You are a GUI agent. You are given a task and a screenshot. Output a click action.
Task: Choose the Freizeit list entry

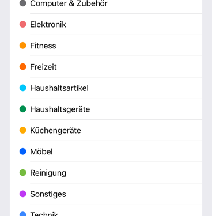pos(106,67)
